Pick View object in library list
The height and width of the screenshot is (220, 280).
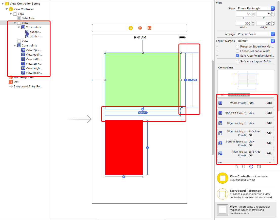[x=246, y=210]
